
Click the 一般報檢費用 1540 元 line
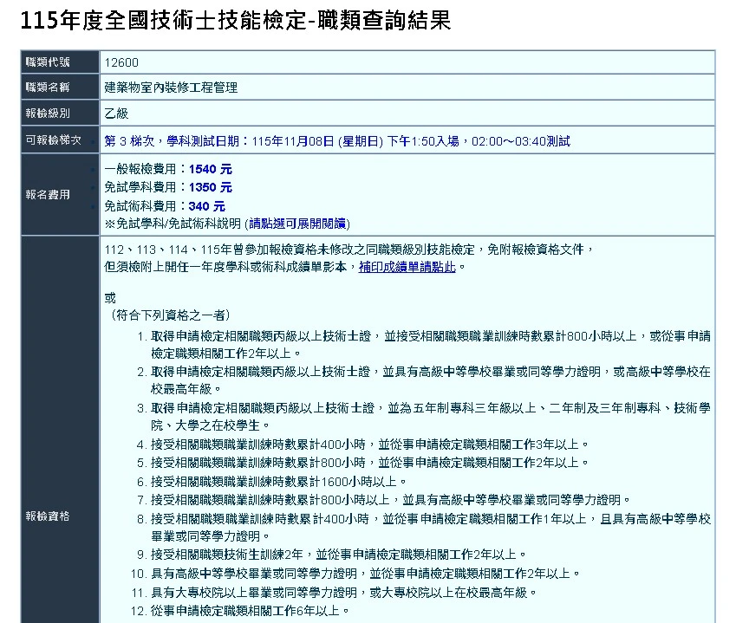[x=168, y=169]
